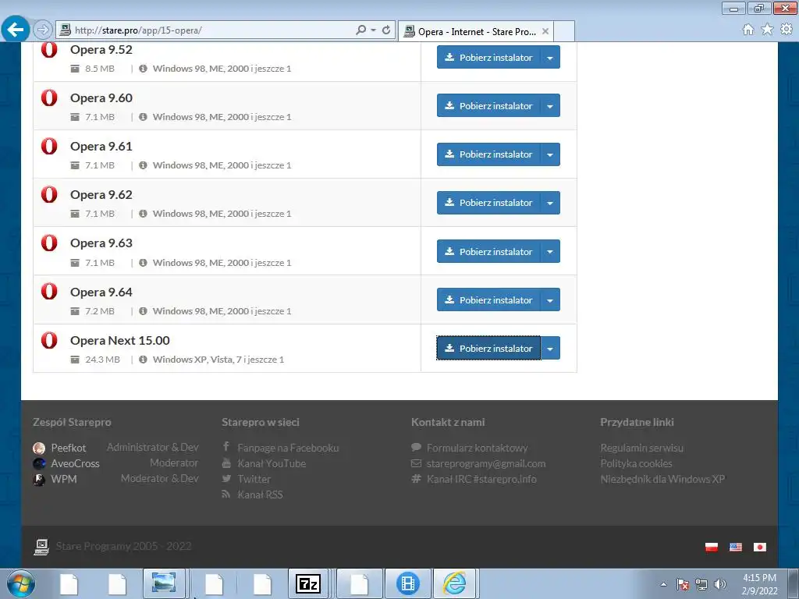Viewport: 799px width, 599px height.
Task: Open the Internet Explorer home icon
Action: pos(748,30)
